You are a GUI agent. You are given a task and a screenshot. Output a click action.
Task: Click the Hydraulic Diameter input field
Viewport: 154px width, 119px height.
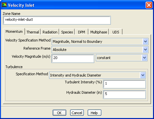[x=124, y=94]
